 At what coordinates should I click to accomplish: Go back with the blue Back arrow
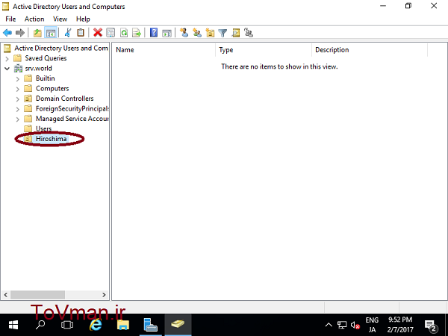pyautogui.click(x=7, y=33)
